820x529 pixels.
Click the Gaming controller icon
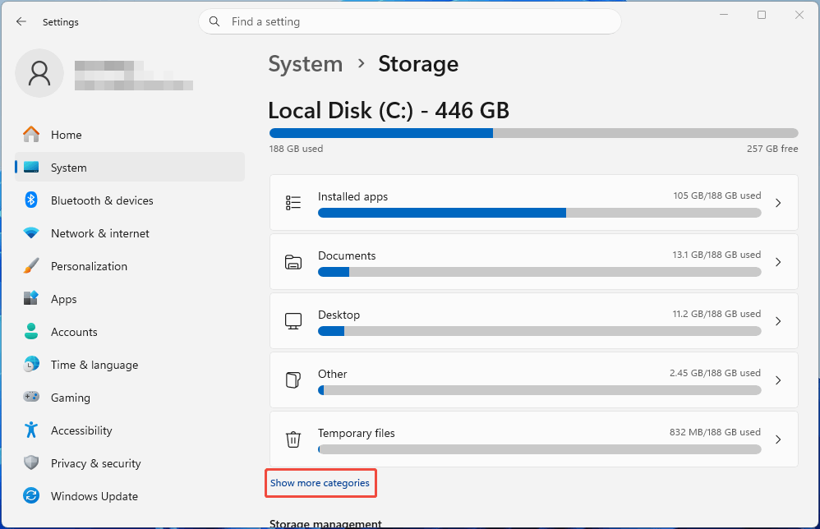coord(31,397)
